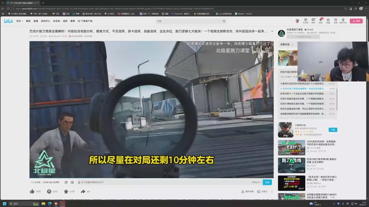
Task: Select playlist item 巴克什鸟窝井盖点位合集
Action: point(307,99)
